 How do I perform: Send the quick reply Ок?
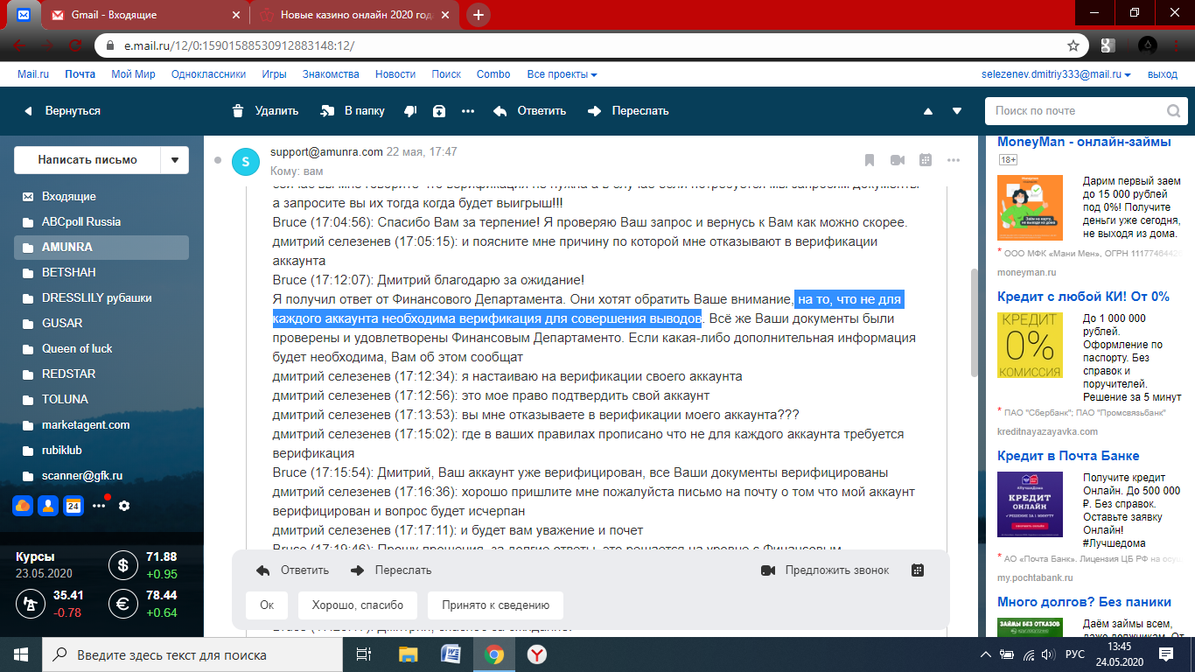tap(267, 605)
